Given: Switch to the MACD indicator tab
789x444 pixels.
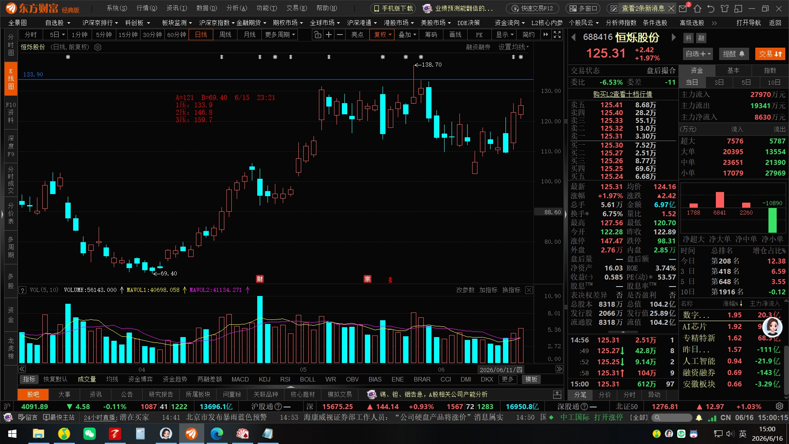Looking at the screenshot, I should (240, 379).
